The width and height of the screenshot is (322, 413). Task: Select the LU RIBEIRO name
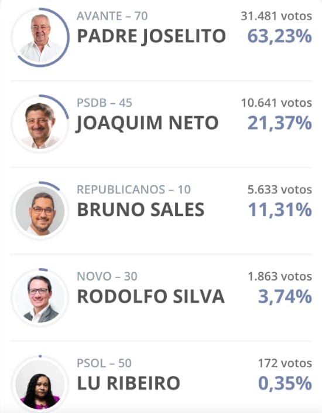pyautogui.click(x=129, y=383)
